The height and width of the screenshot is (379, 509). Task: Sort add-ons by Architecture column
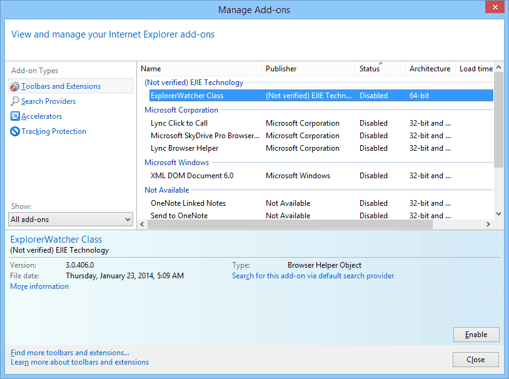click(430, 69)
